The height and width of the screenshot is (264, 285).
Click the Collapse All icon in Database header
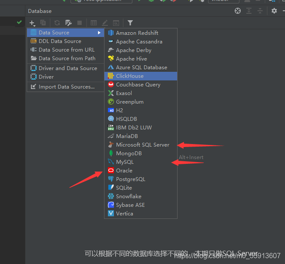pos(260,11)
